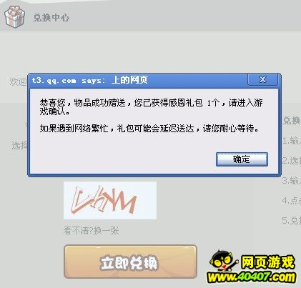Image resolution: width=301 pixels, height=288 pixels.
Task: Click the gift box icon beside 兑换中心
Action: [x=14, y=16]
